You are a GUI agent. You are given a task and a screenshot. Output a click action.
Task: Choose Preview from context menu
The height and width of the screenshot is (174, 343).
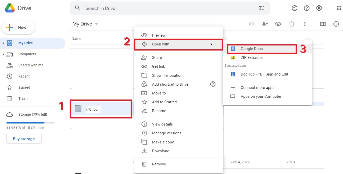pyautogui.click(x=179, y=35)
